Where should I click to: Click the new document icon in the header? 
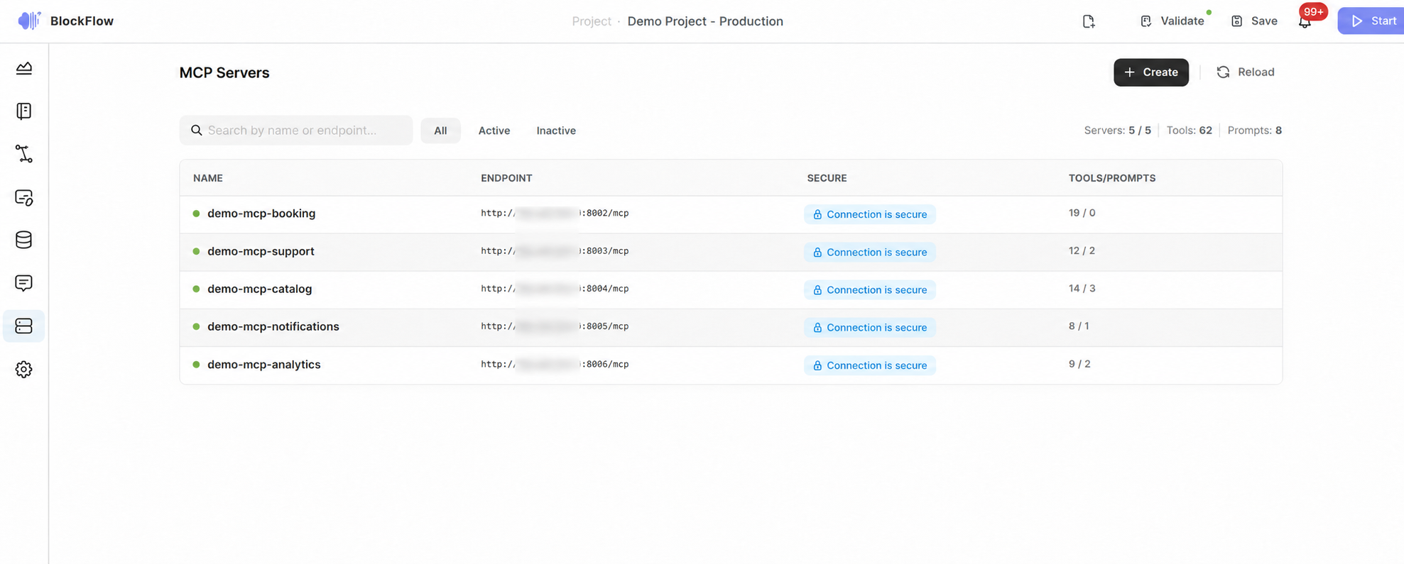click(1089, 21)
